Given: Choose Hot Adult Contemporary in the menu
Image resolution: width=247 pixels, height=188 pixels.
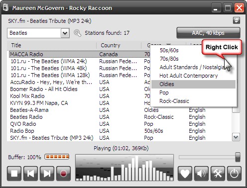Looking at the screenshot, I should [193, 76].
